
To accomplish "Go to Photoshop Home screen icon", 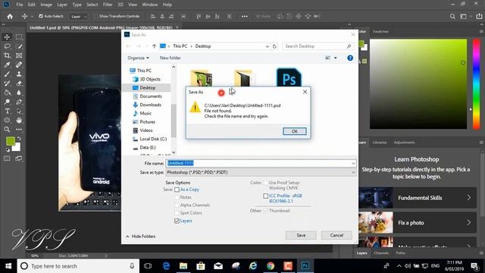I will (x=10, y=17).
